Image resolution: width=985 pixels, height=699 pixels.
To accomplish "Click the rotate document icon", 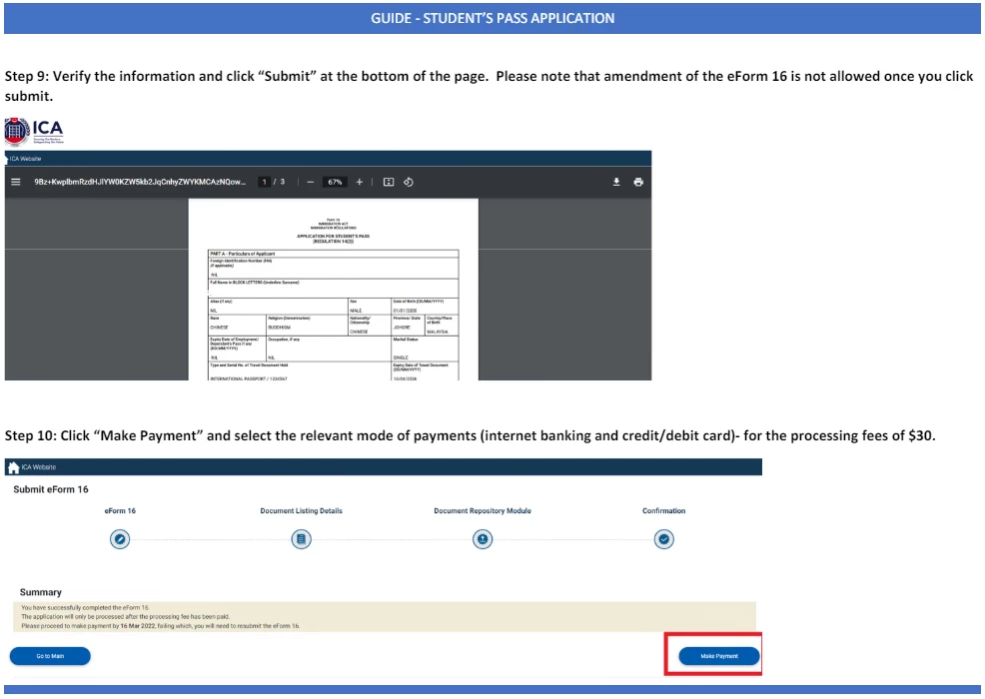I will tap(409, 182).
